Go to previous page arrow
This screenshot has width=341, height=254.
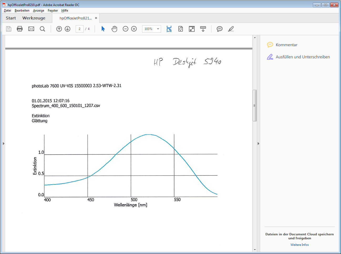pos(59,29)
